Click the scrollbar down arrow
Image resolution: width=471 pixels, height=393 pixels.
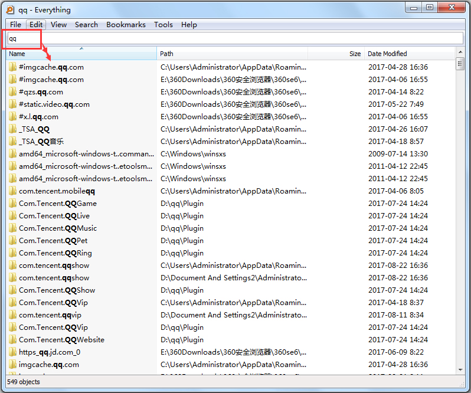(460, 370)
